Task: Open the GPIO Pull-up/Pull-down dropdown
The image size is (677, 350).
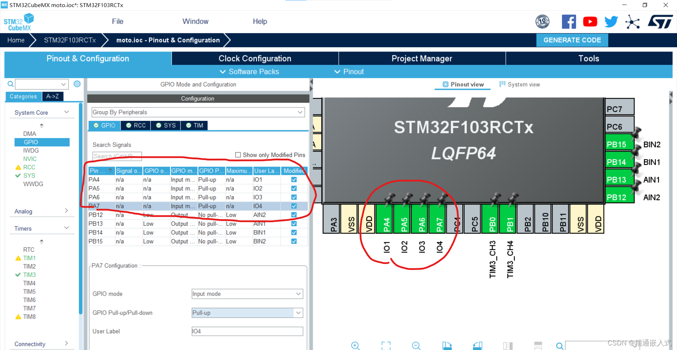Action: pyautogui.click(x=247, y=313)
